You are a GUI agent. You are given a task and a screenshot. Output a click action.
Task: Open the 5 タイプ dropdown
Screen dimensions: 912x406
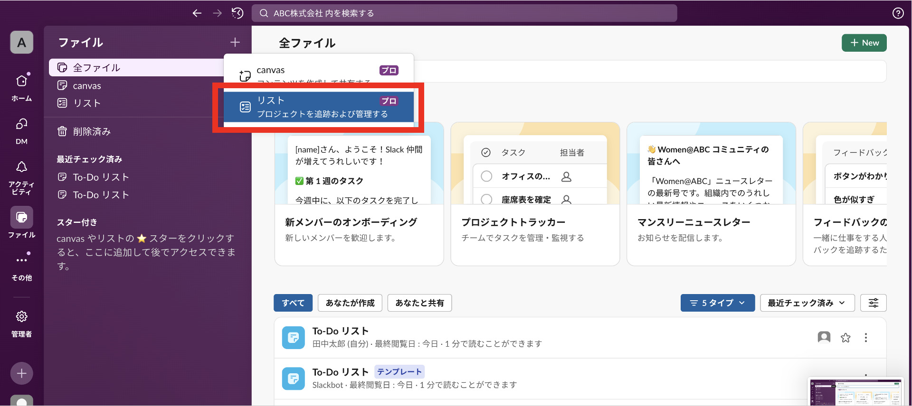(717, 303)
